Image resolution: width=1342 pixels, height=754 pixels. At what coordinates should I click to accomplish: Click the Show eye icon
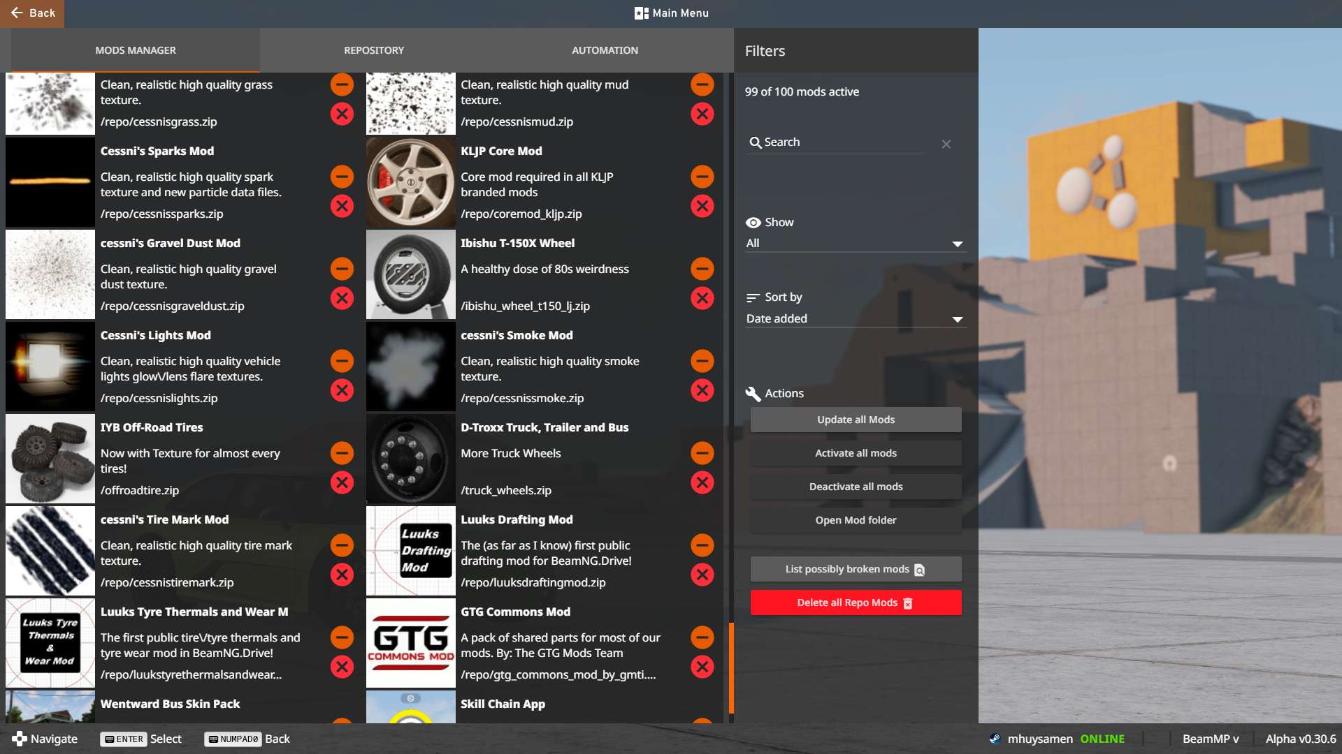pyautogui.click(x=753, y=223)
